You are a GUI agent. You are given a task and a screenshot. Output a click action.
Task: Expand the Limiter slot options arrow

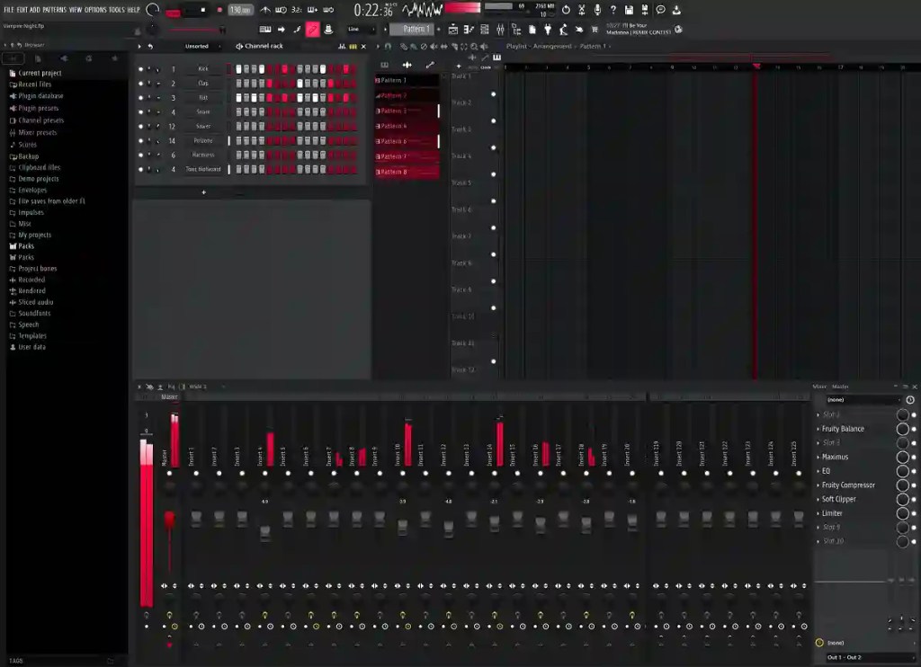click(x=818, y=513)
